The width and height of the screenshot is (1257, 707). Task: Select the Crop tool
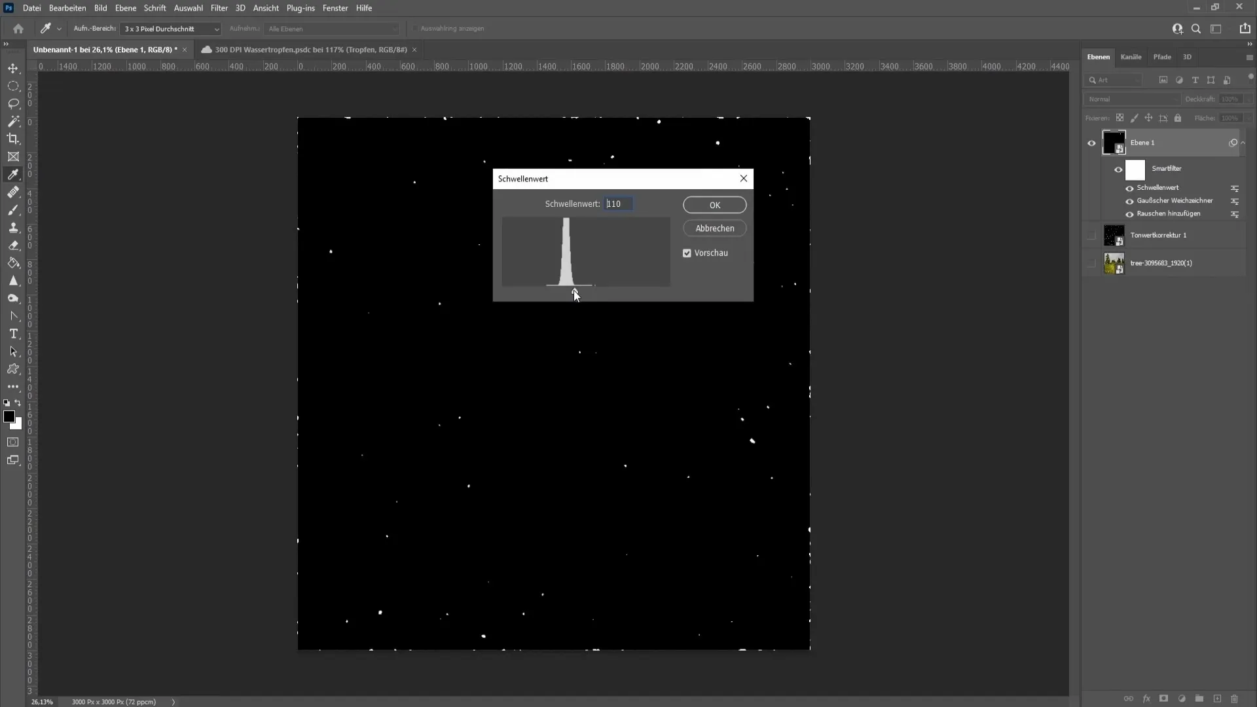coord(13,139)
